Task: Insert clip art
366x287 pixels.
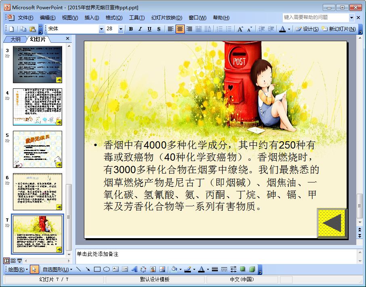Action: click(153, 270)
